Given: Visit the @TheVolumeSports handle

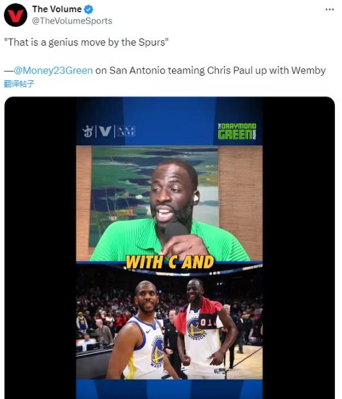Looking at the screenshot, I should (x=72, y=21).
